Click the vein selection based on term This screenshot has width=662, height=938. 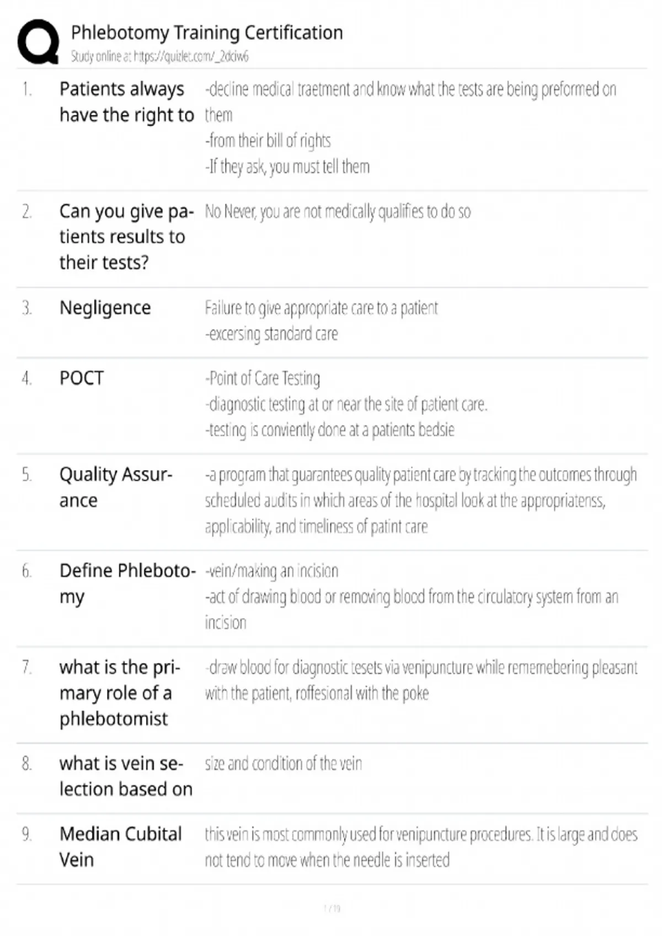pyautogui.click(x=126, y=776)
